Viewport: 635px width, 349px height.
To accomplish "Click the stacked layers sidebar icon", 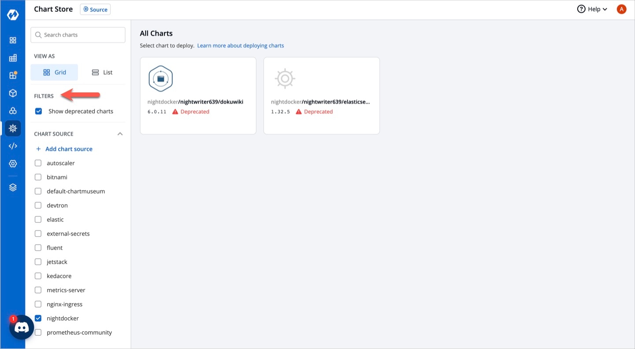I will [13, 187].
